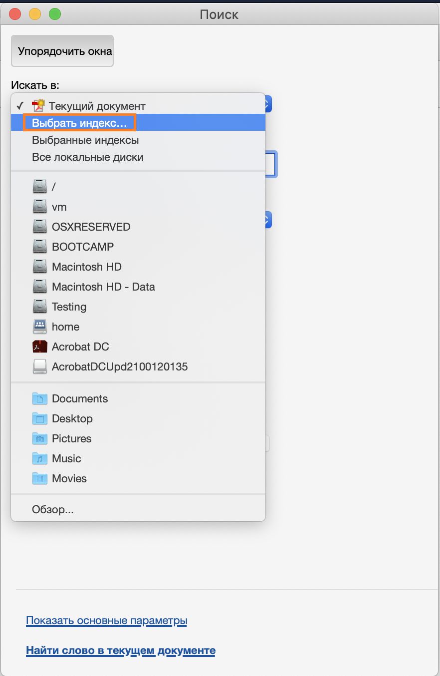Viewport: 440px width, 676px height.
Task: Click the Acrobat DC application icon
Action: click(x=39, y=346)
